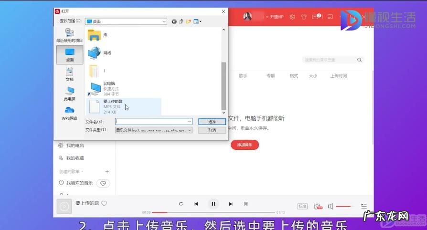Click the playback progress bar
The width and height of the screenshot is (427, 230).
pos(213,212)
